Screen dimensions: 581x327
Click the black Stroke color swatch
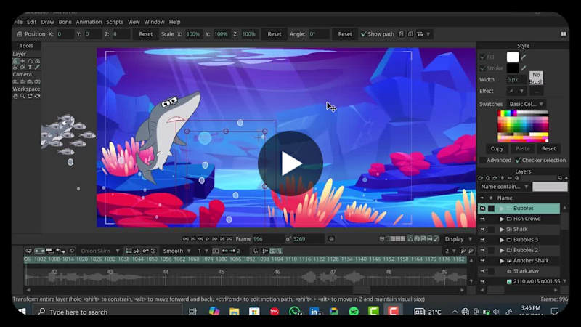pyautogui.click(x=513, y=68)
